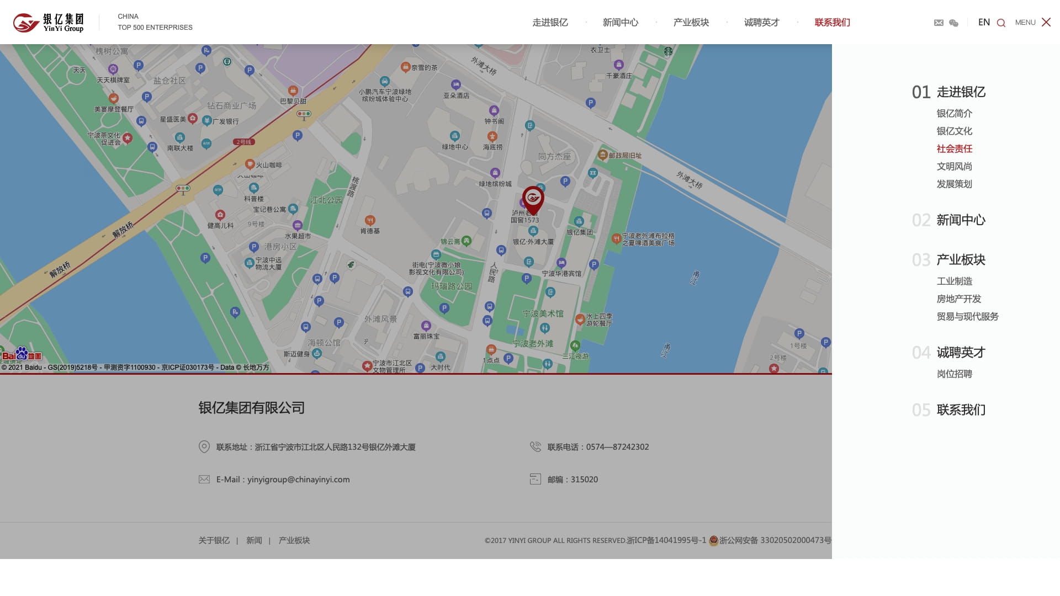This screenshot has width=1060, height=596.
Task: Click the YinYi Group logo
Action: (49, 22)
